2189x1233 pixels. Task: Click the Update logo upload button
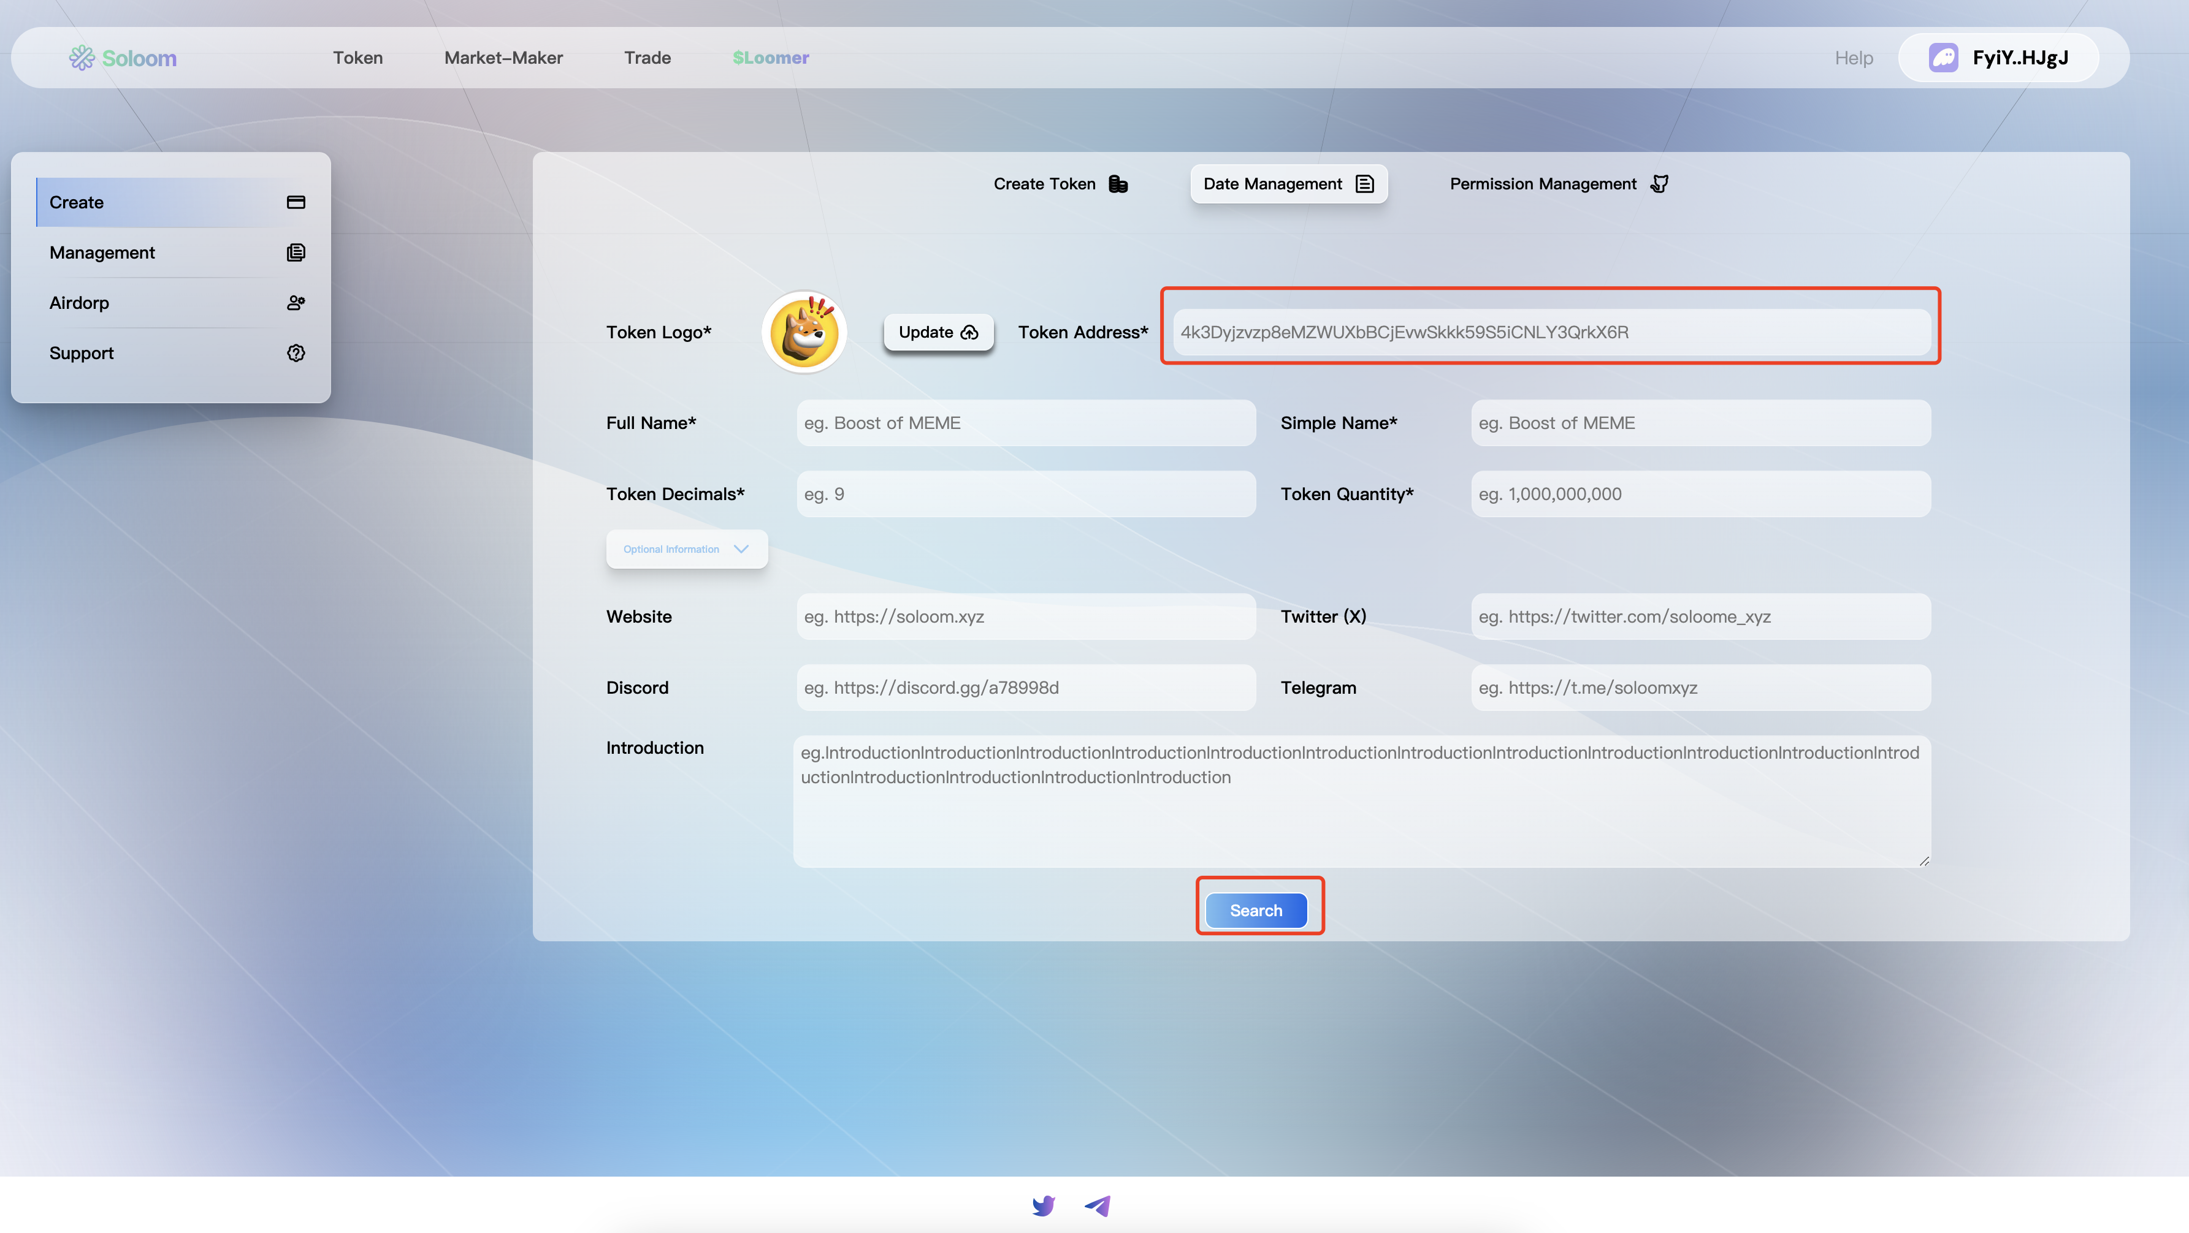click(938, 332)
